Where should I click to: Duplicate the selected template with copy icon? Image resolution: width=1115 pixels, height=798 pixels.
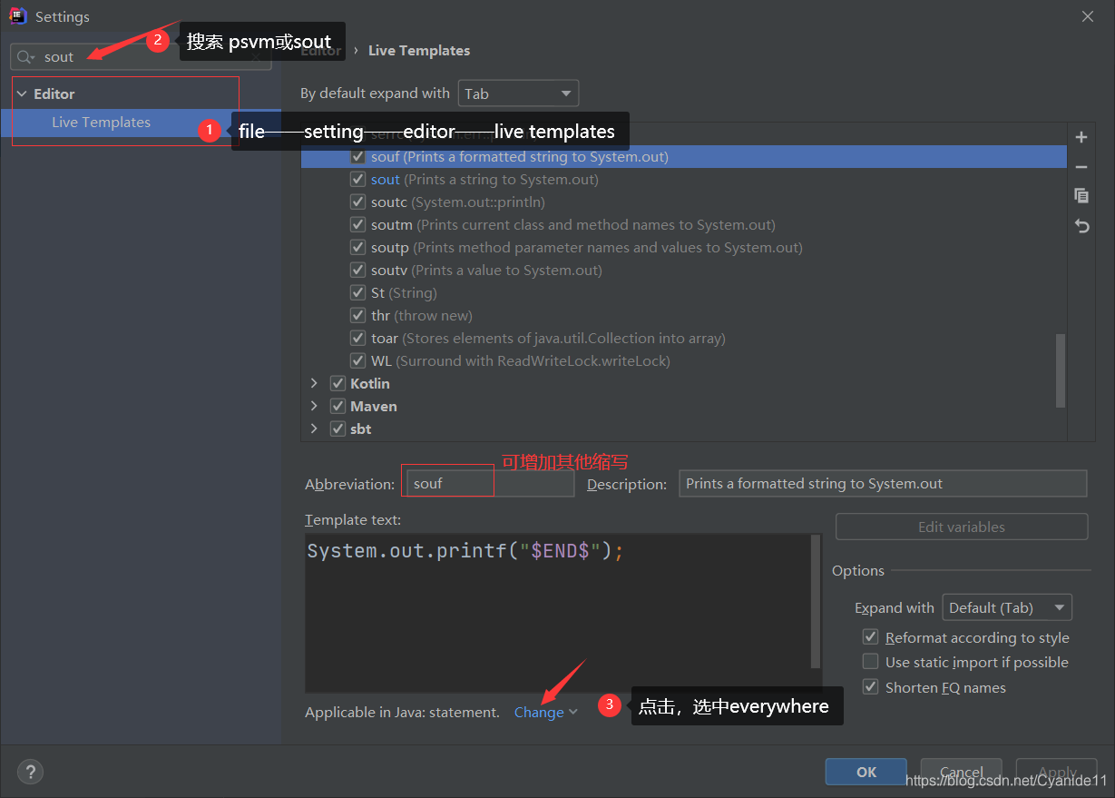tap(1081, 196)
